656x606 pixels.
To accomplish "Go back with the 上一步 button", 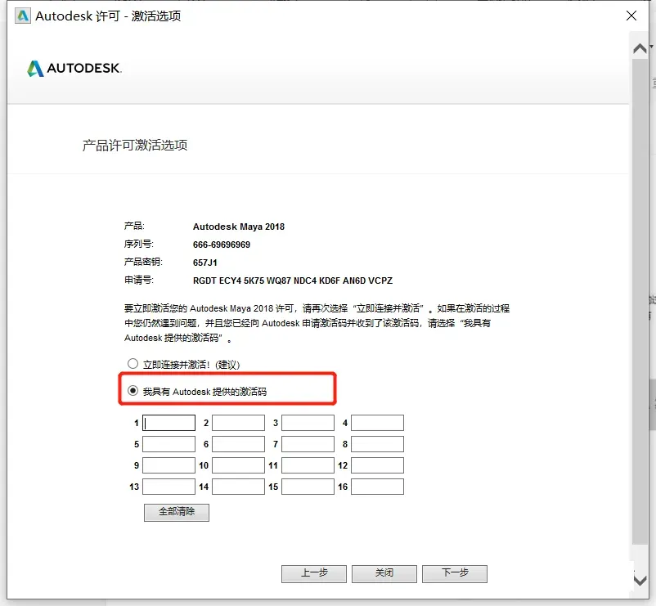I will 314,573.
